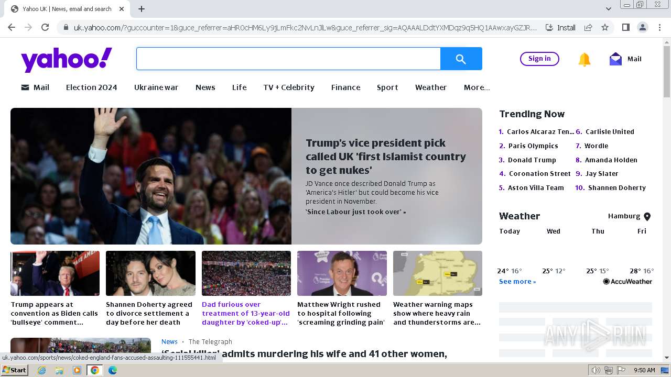The height and width of the screenshot is (377, 671).
Task: Open File Explorer from the taskbar
Action: click(x=59, y=370)
